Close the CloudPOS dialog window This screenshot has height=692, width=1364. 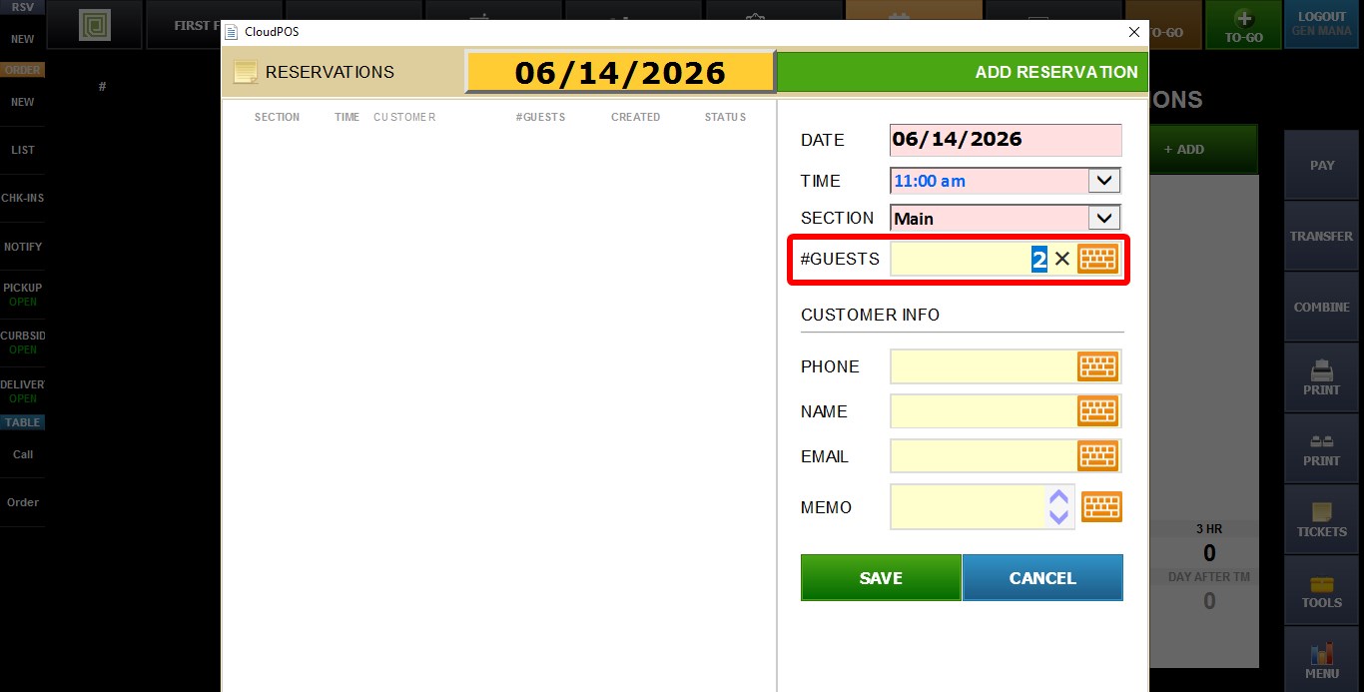point(1133,32)
